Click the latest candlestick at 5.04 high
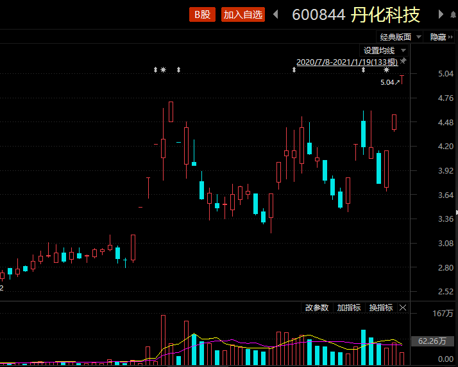458x367 pixels. [402, 80]
